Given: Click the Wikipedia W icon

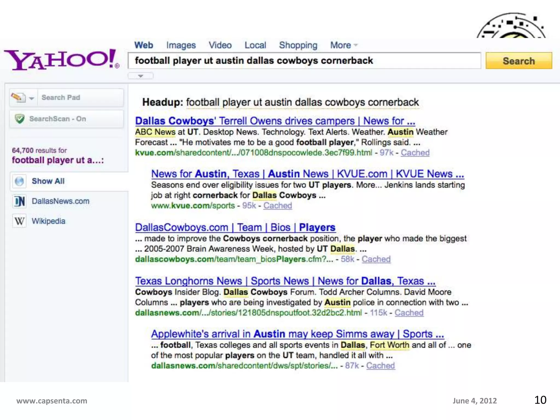Looking at the screenshot, I should [x=19, y=221].
